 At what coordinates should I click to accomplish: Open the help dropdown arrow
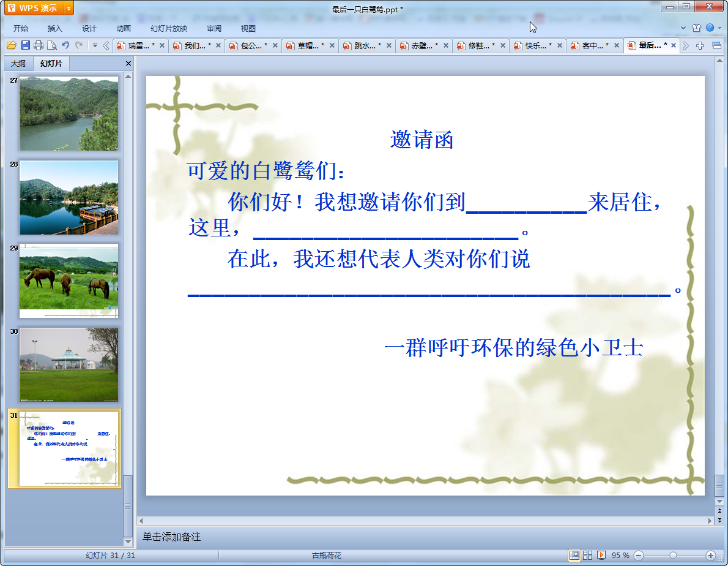(719, 28)
